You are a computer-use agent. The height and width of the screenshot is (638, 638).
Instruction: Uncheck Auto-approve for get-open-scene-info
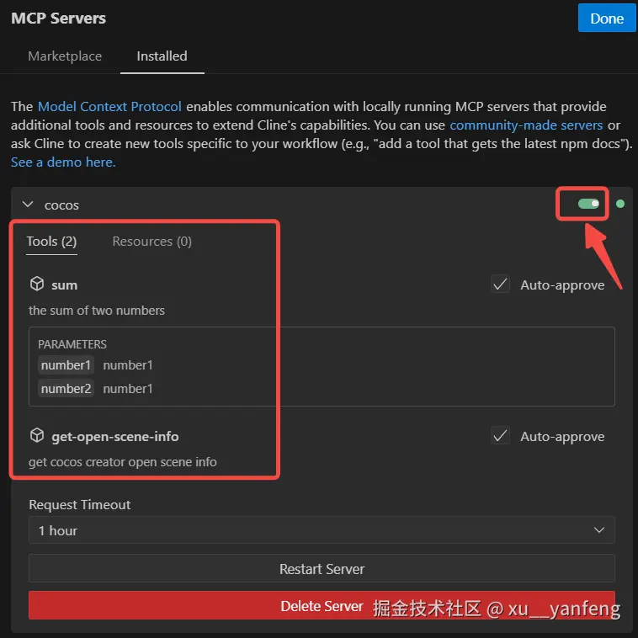coord(500,435)
